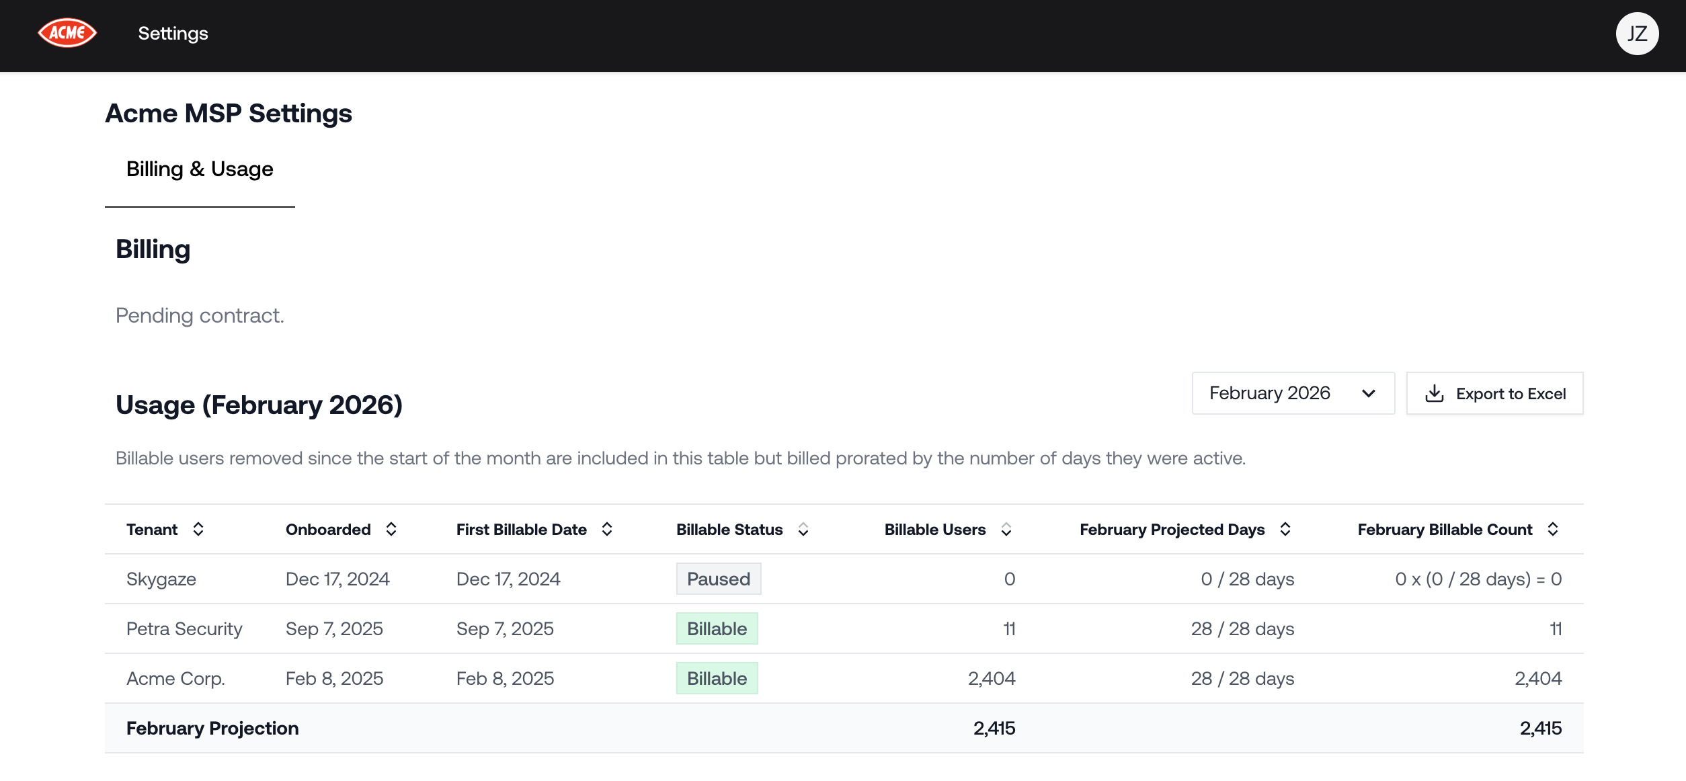This screenshot has width=1686, height=781.
Task: Sort table by Tenant column icon
Action: coord(198,530)
